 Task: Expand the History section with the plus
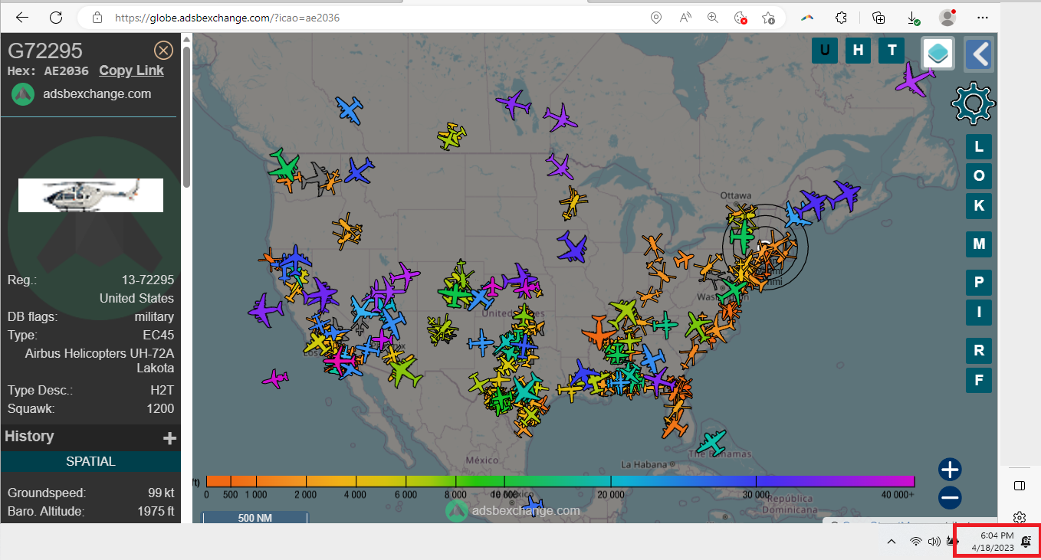[170, 438]
